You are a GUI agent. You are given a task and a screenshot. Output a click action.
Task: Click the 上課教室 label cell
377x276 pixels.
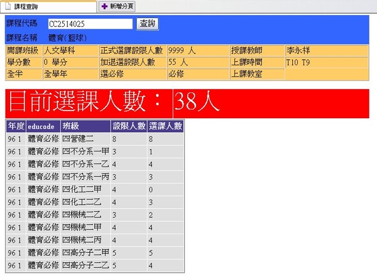click(257, 74)
